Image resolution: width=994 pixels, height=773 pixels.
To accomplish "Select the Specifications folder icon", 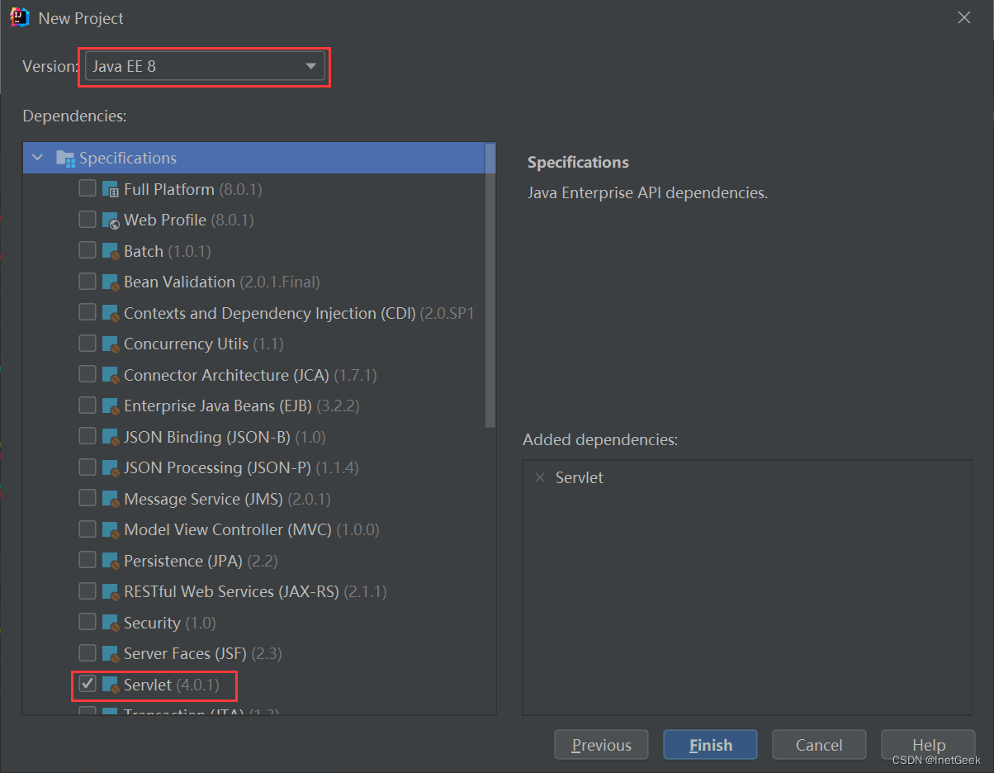I will click(x=65, y=158).
